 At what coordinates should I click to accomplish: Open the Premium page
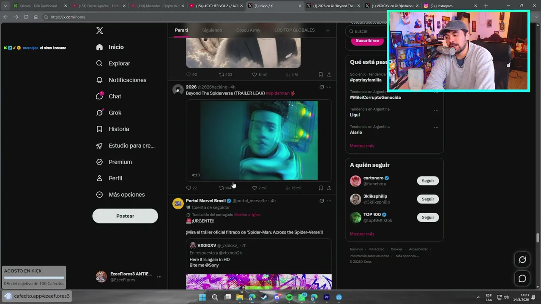114,162
